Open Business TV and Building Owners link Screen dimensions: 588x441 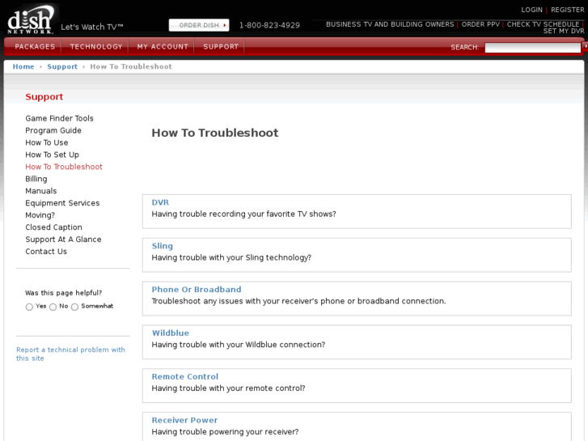[390, 24]
